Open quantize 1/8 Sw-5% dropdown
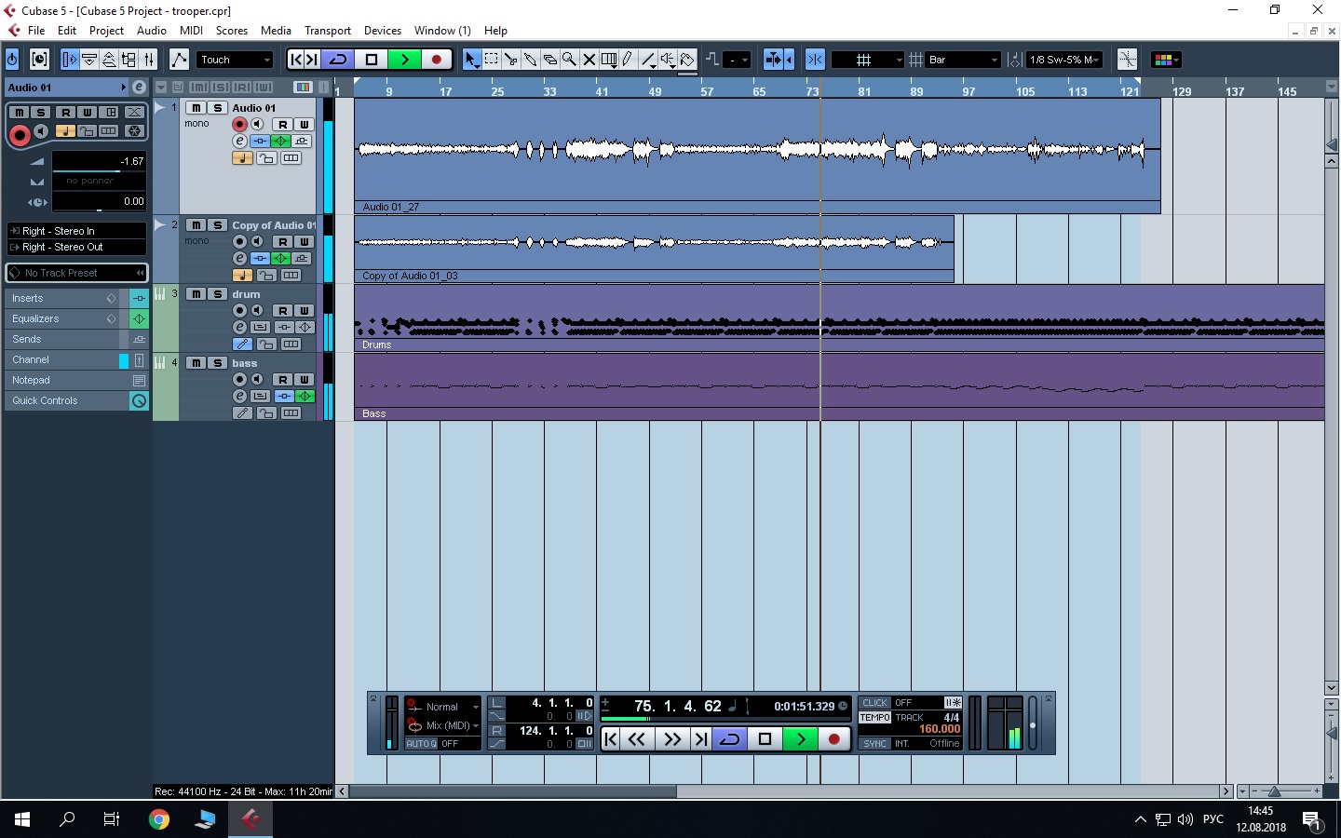The height and width of the screenshot is (838, 1341). [1063, 60]
